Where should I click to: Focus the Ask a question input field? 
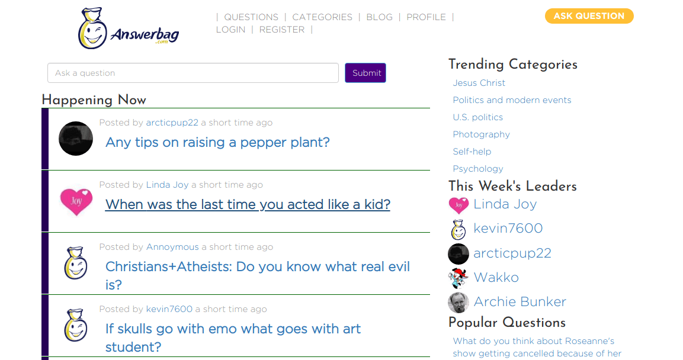(x=193, y=73)
